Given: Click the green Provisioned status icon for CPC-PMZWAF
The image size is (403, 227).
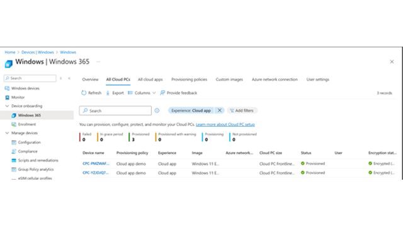Looking at the screenshot, I should pos(303,163).
